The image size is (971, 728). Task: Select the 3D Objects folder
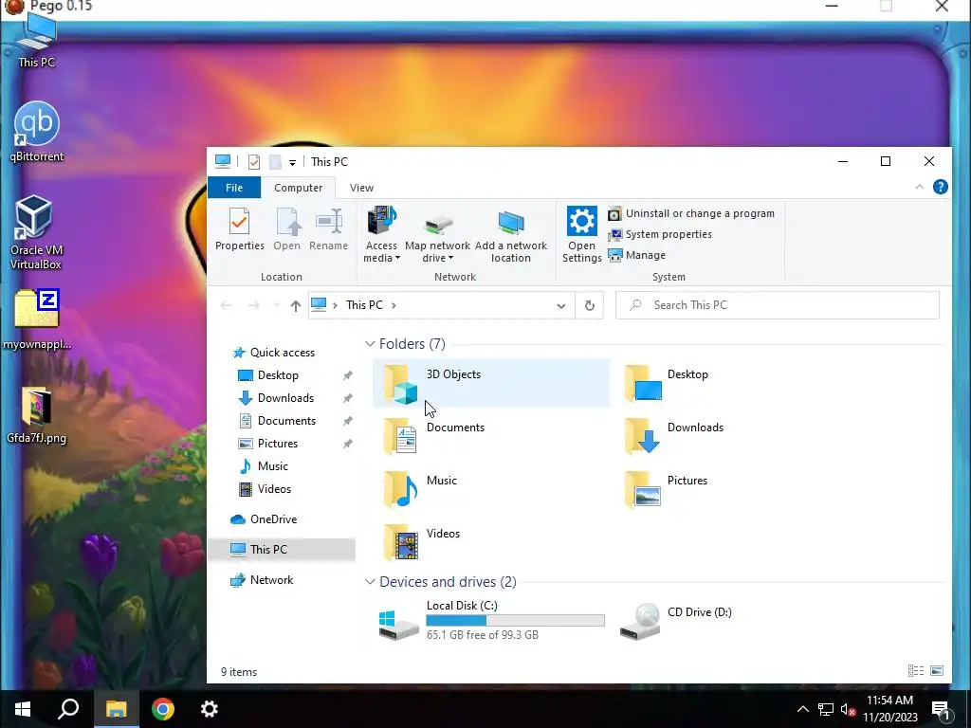pos(491,383)
